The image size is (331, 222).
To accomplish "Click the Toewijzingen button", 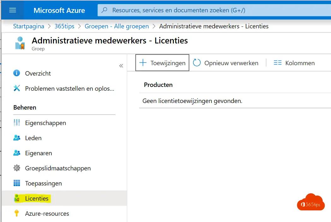I will pyautogui.click(x=162, y=63).
